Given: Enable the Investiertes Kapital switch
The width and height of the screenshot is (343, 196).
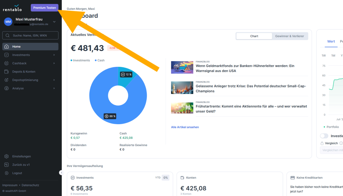Looking at the screenshot, I should pos(324,136).
